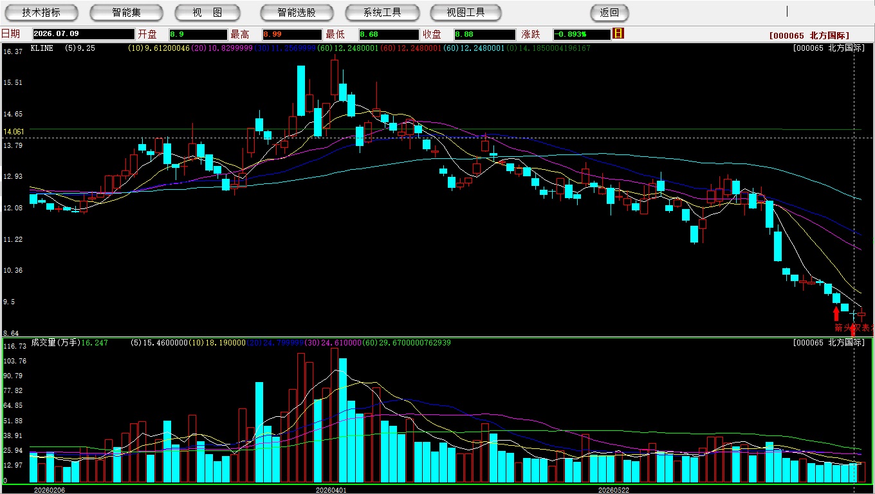
Task: Open the 智能集 menu
Action: point(126,12)
